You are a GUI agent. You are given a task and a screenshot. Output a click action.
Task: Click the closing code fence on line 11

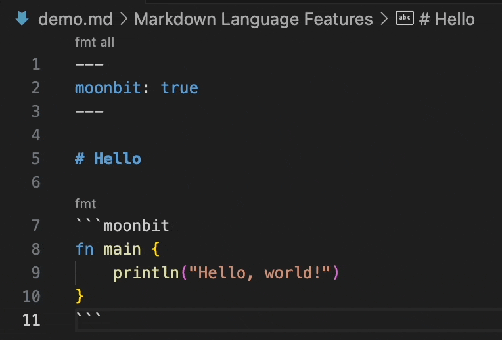tap(88, 316)
